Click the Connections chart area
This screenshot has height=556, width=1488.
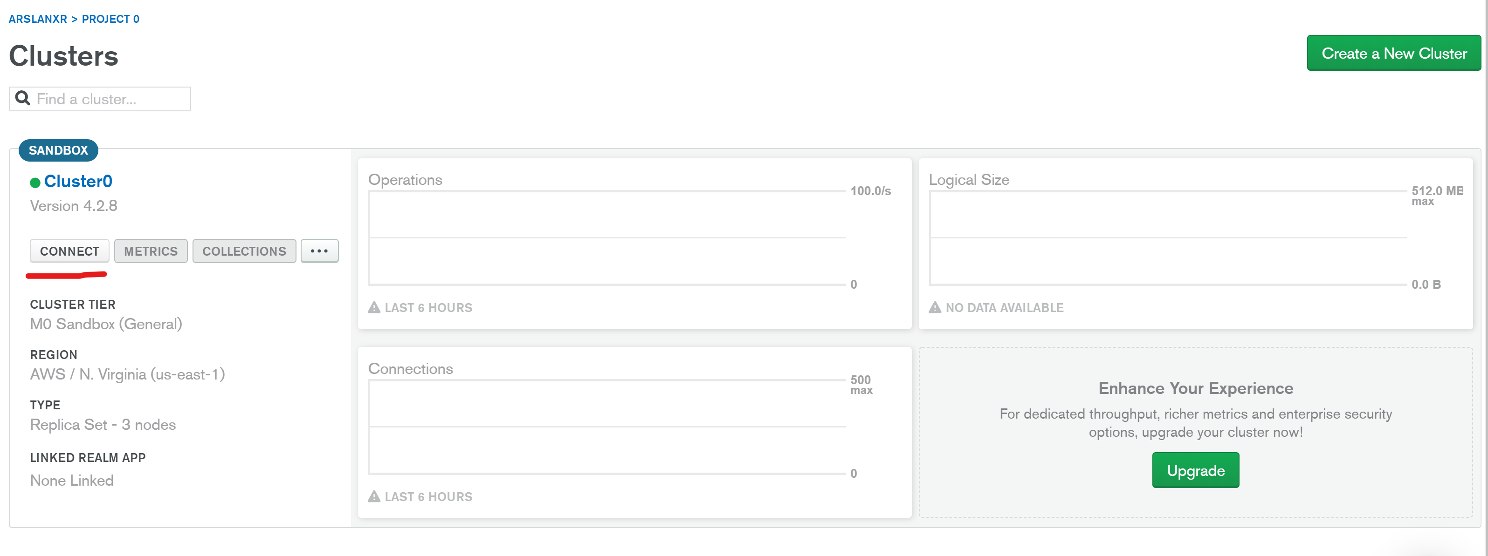606,427
